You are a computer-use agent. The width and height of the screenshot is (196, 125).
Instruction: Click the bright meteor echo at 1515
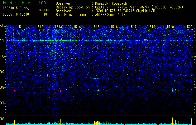pos(97,90)
